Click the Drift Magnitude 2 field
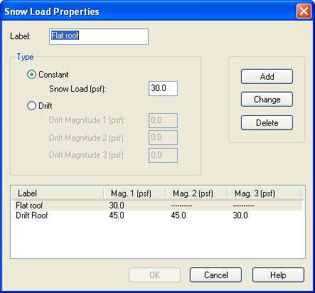315x293 pixels. click(163, 137)
